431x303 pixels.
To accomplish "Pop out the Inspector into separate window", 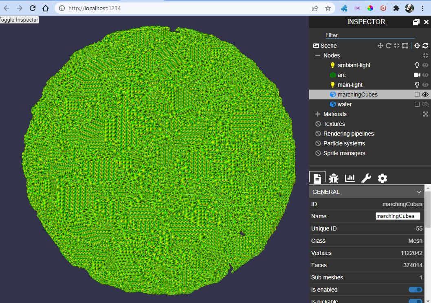I will 416,22.
